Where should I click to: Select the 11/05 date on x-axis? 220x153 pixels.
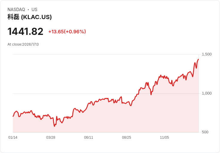point(164,137)
